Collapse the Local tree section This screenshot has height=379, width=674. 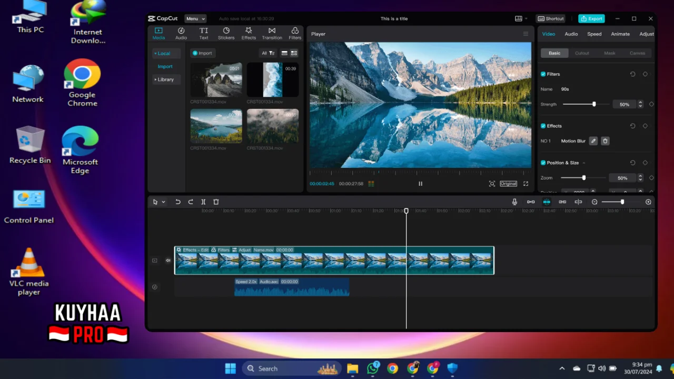tap(155, 54)
